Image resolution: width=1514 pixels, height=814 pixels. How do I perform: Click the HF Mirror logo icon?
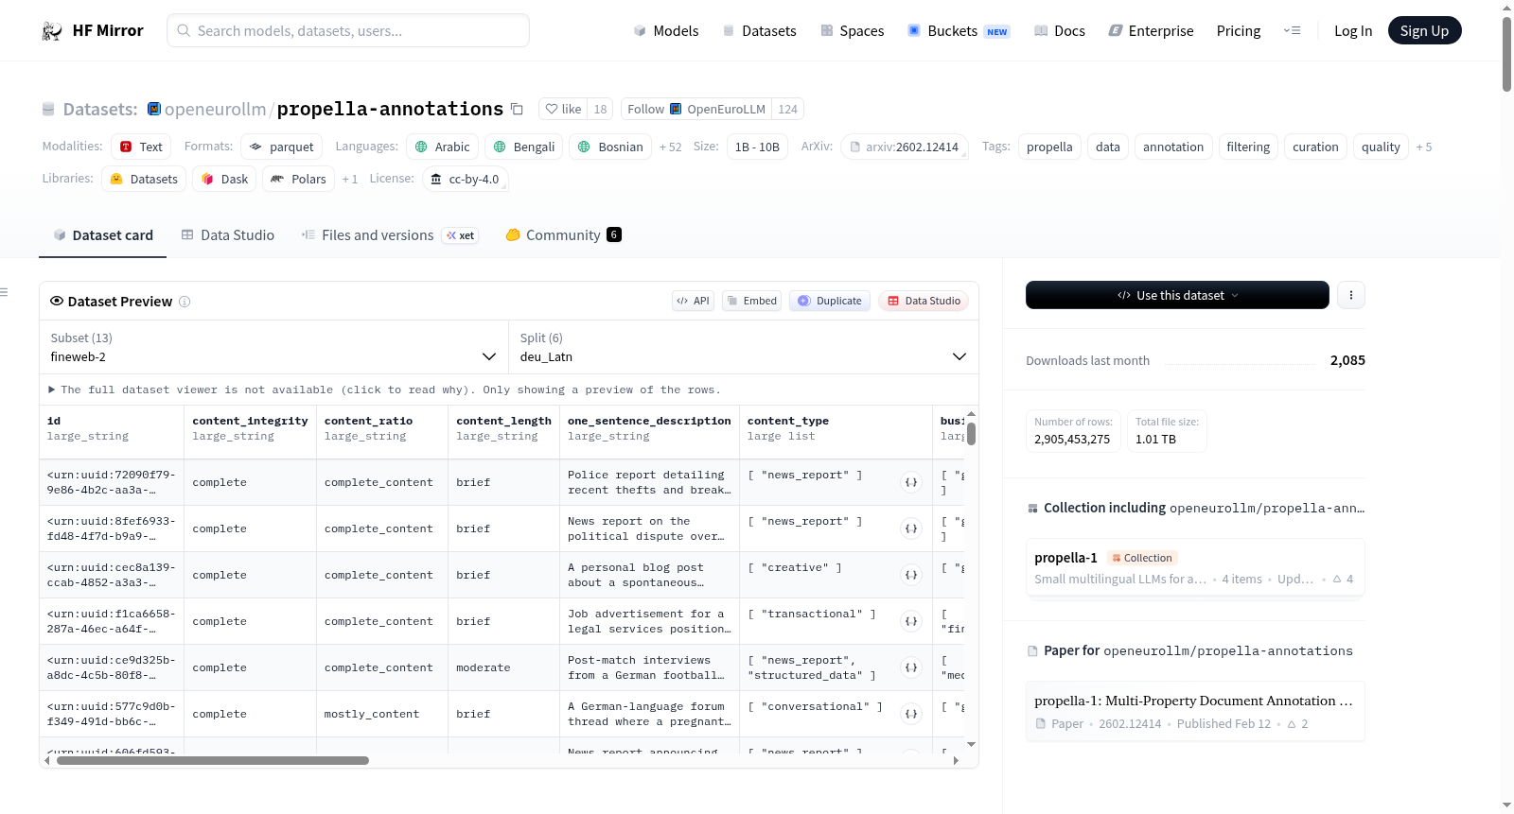click(52, 31)
